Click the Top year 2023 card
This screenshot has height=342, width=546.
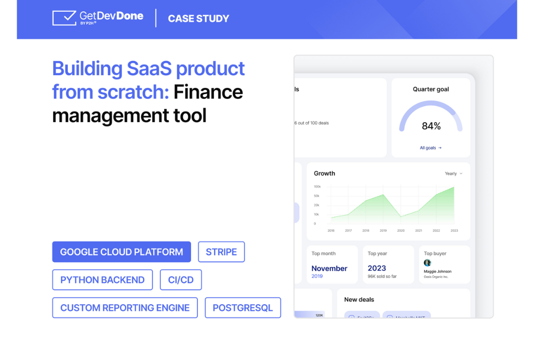pos(388,265)
